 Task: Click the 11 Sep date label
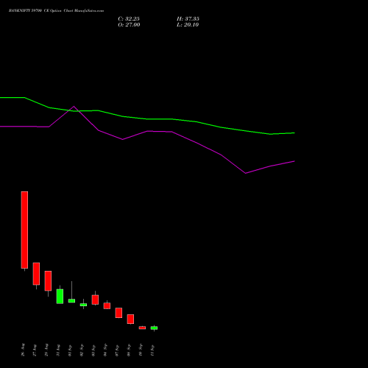153,350
